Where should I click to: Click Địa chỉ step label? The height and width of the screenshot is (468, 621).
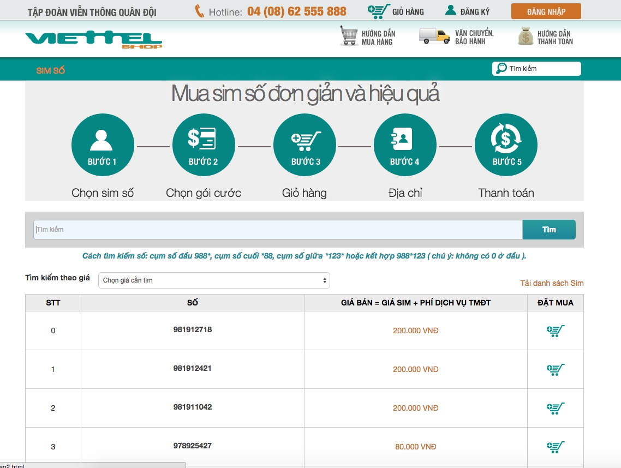tap(405, 193)
